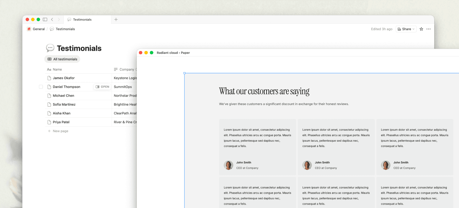The height and width of the screenshot is (208, 459).
Task: Click the Testimonials breadcrumb
Action: click(62, 29)
